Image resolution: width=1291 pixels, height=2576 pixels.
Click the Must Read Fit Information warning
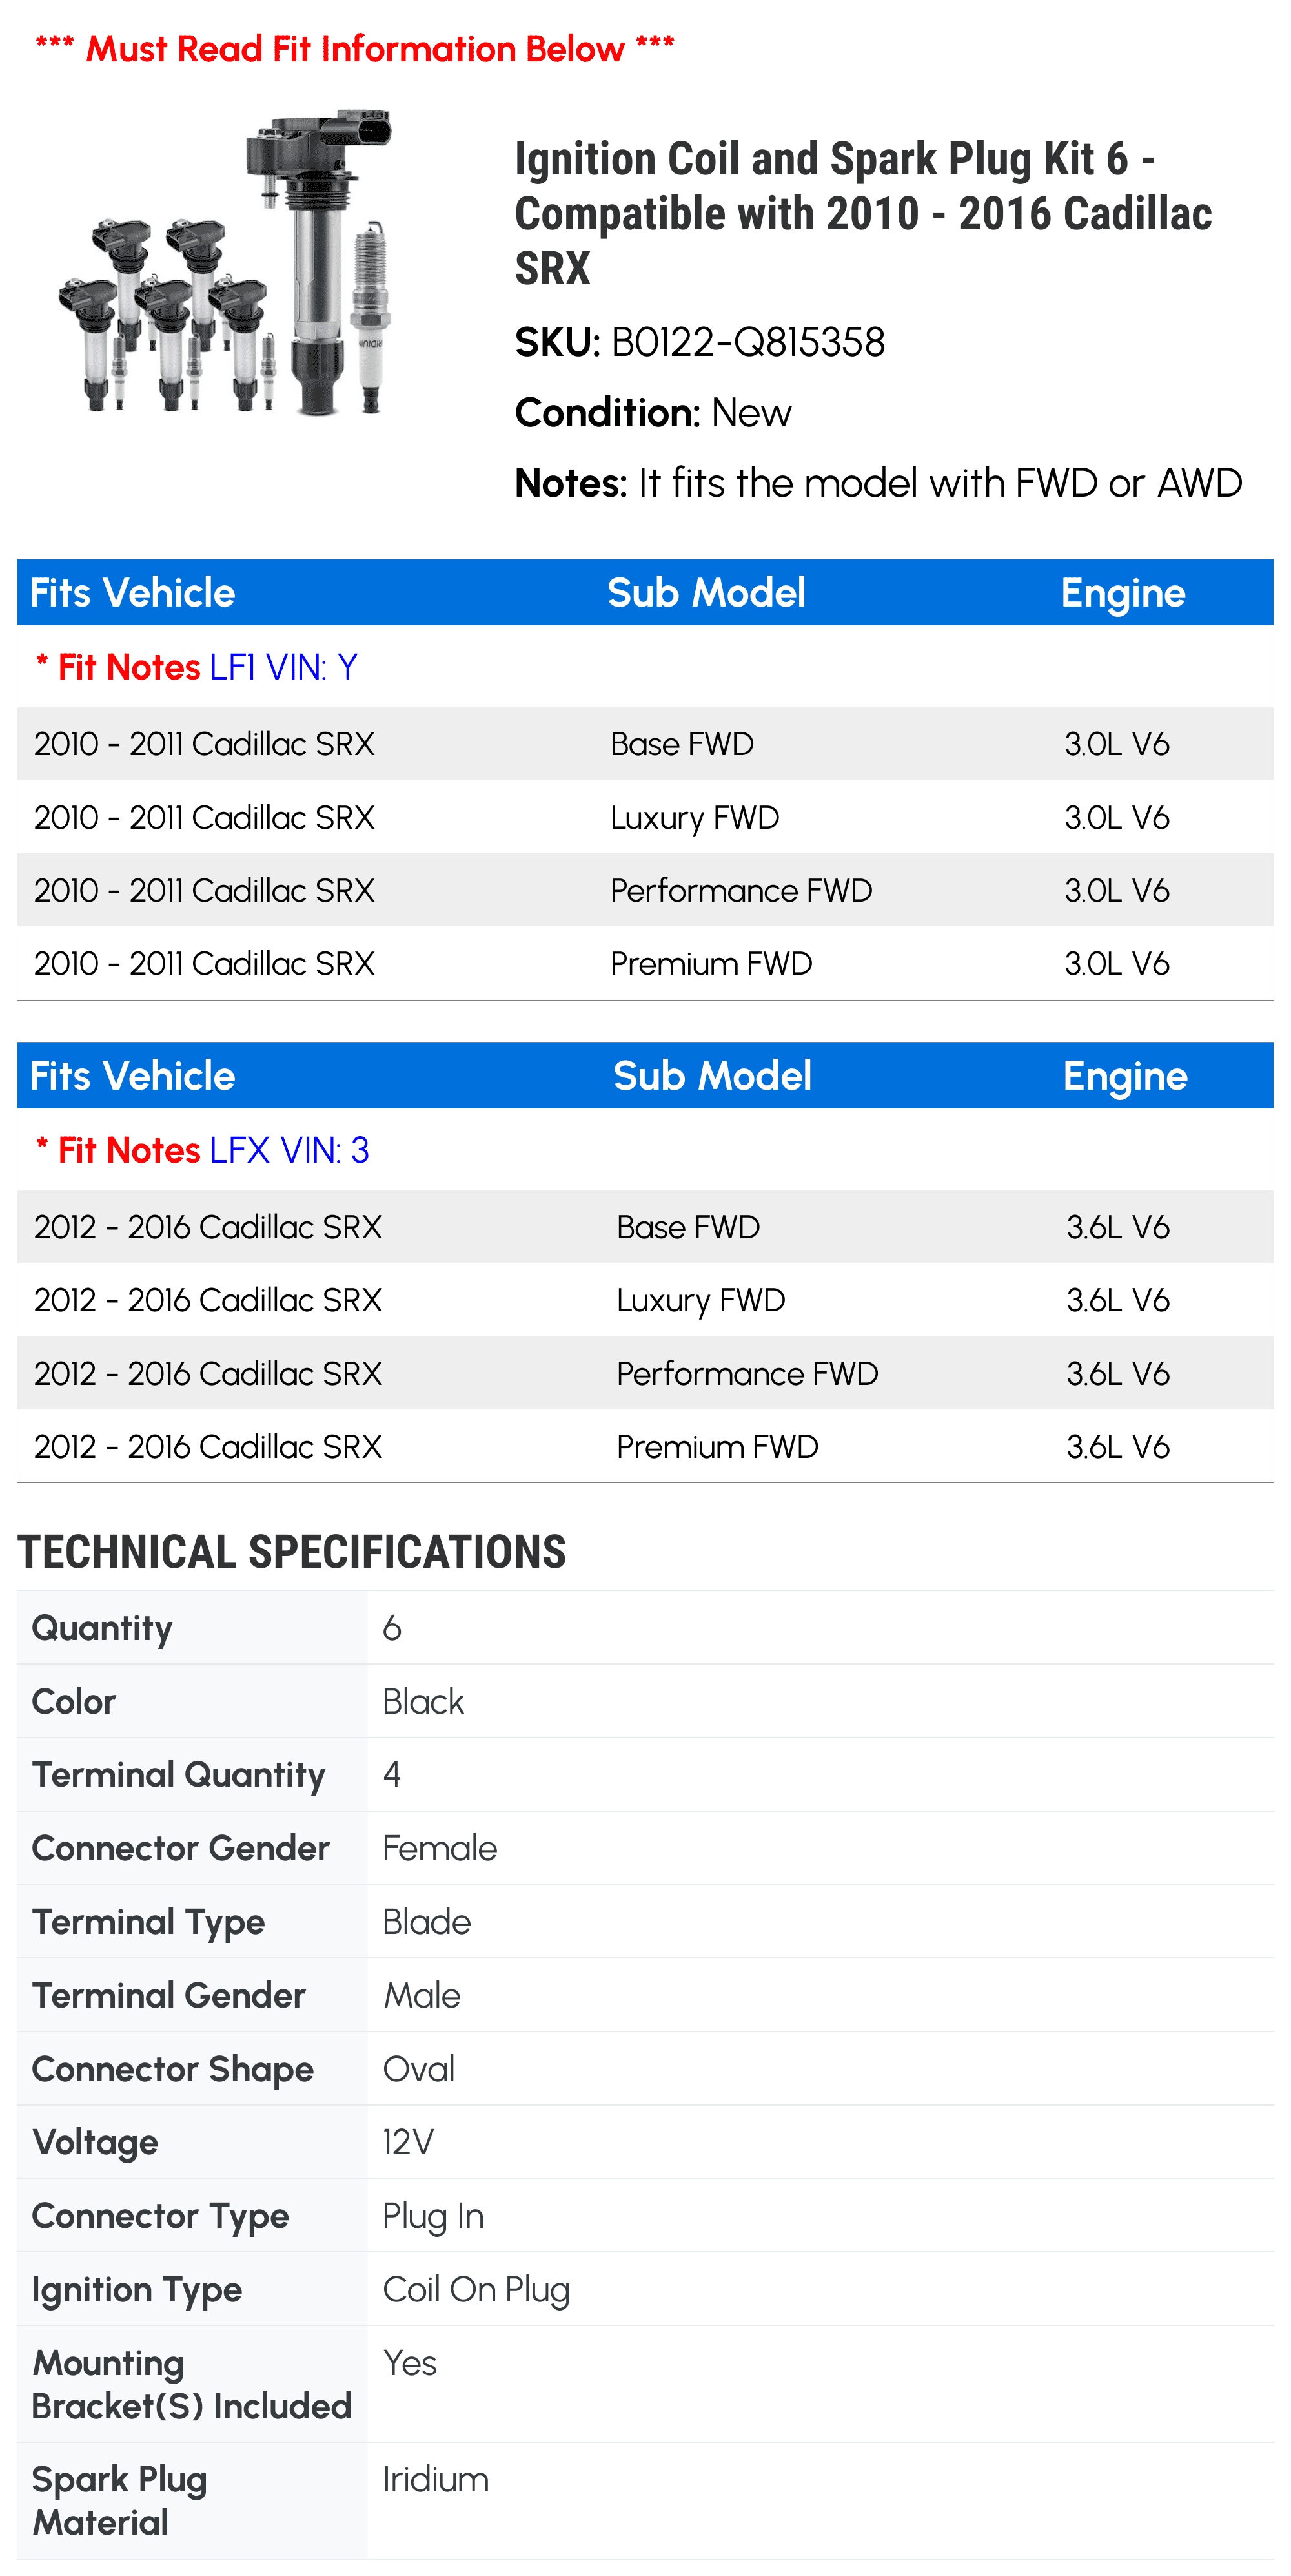pos(355,48)
